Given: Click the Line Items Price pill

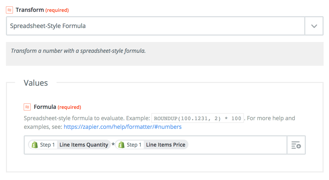Looking at the screenshot, I should tap(152, 145).
